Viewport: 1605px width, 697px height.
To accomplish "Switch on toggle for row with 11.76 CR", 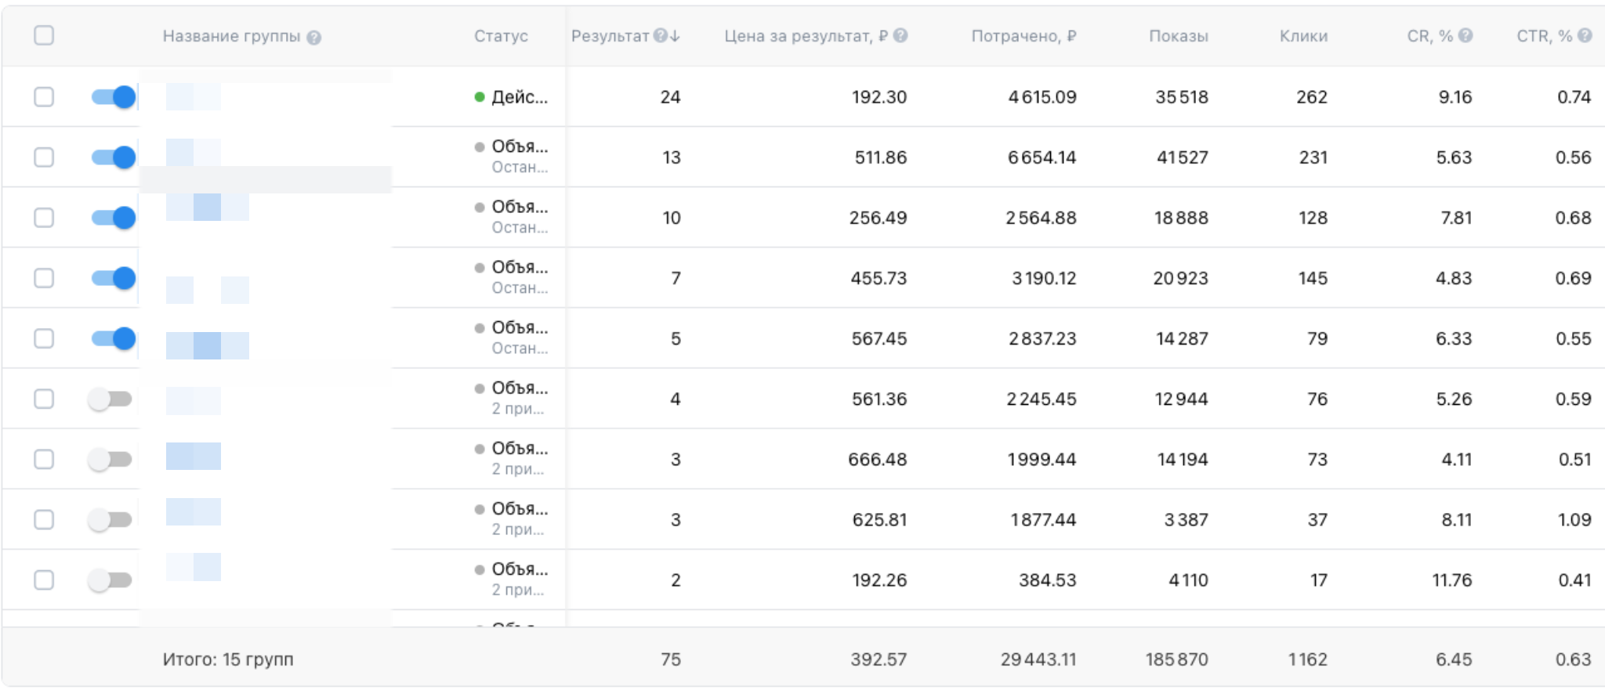I will click(110, 580).
